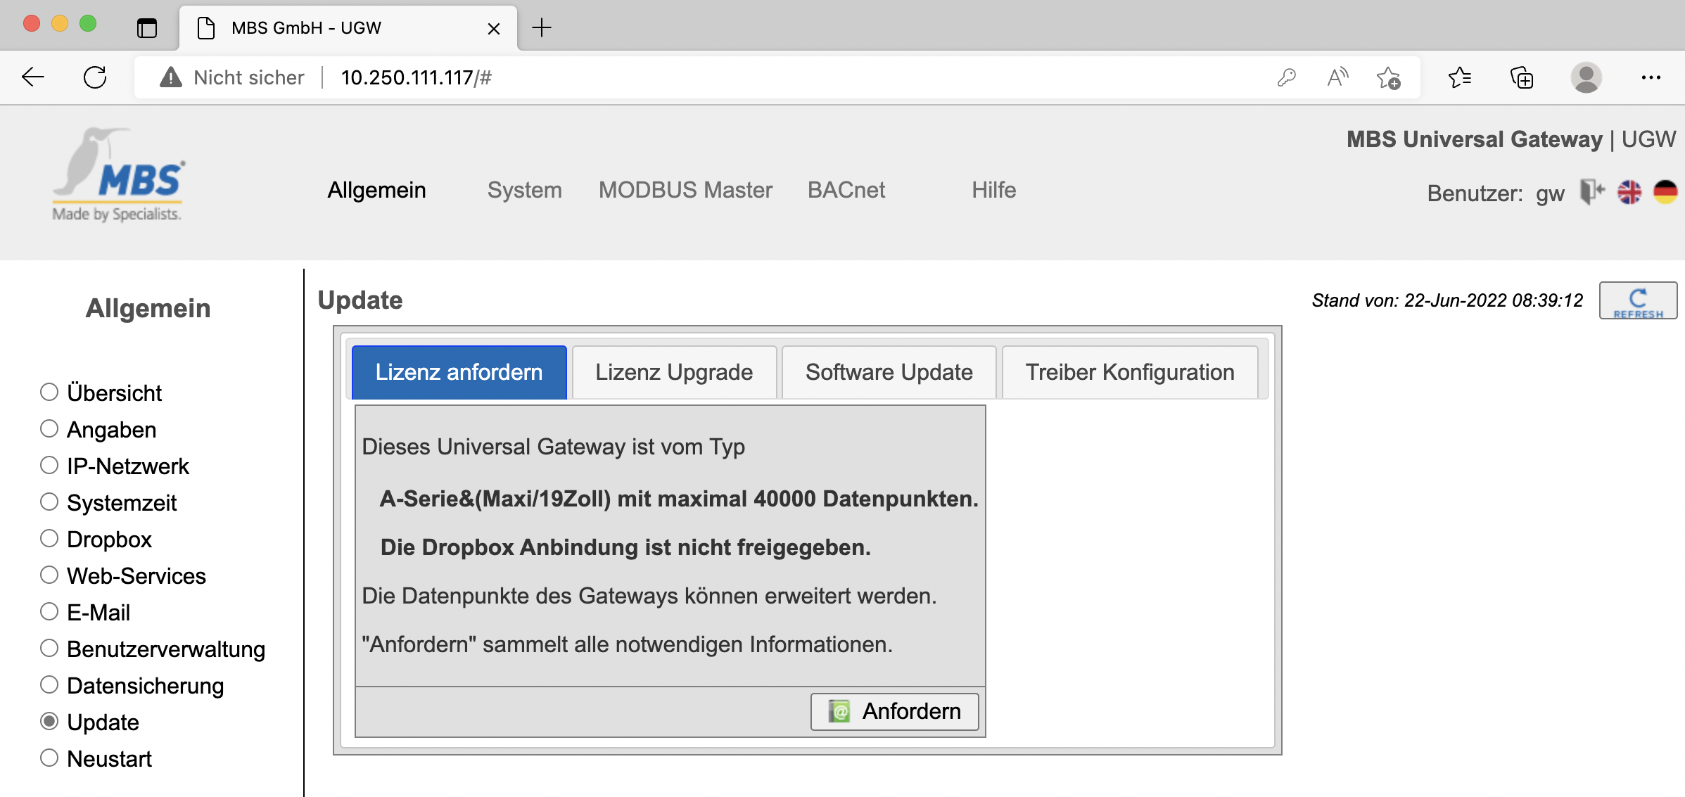This screenshot has width=1685, height=797.
Task: Select the Übersicht radio option
Action: coord(49,392)
